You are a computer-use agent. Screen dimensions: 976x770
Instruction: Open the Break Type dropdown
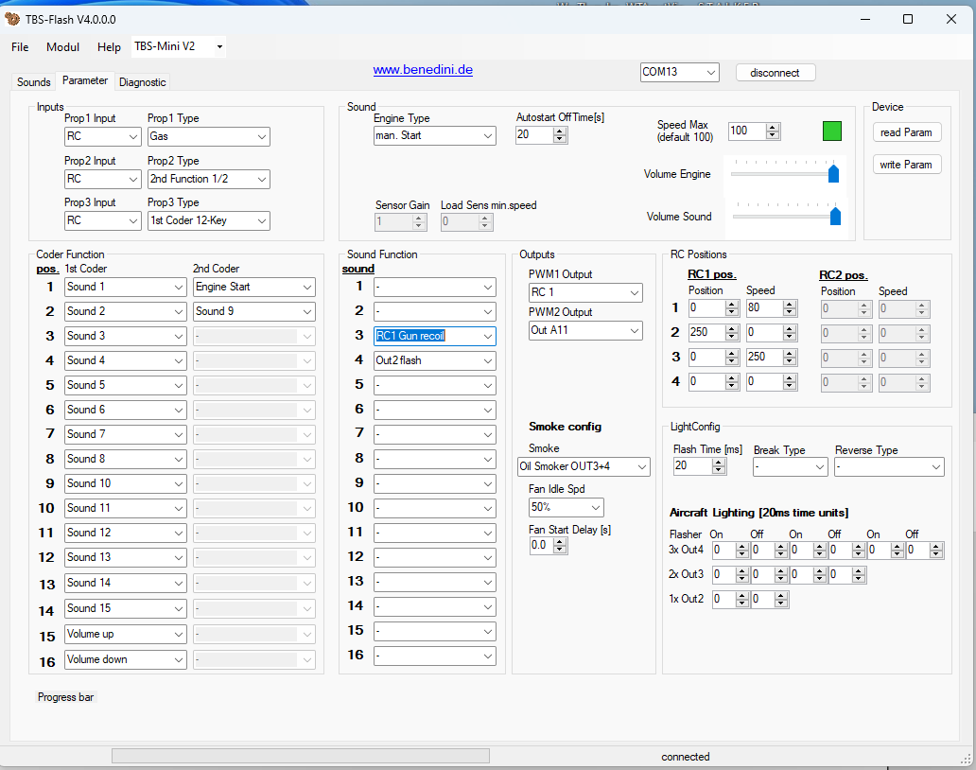(790, 467)
